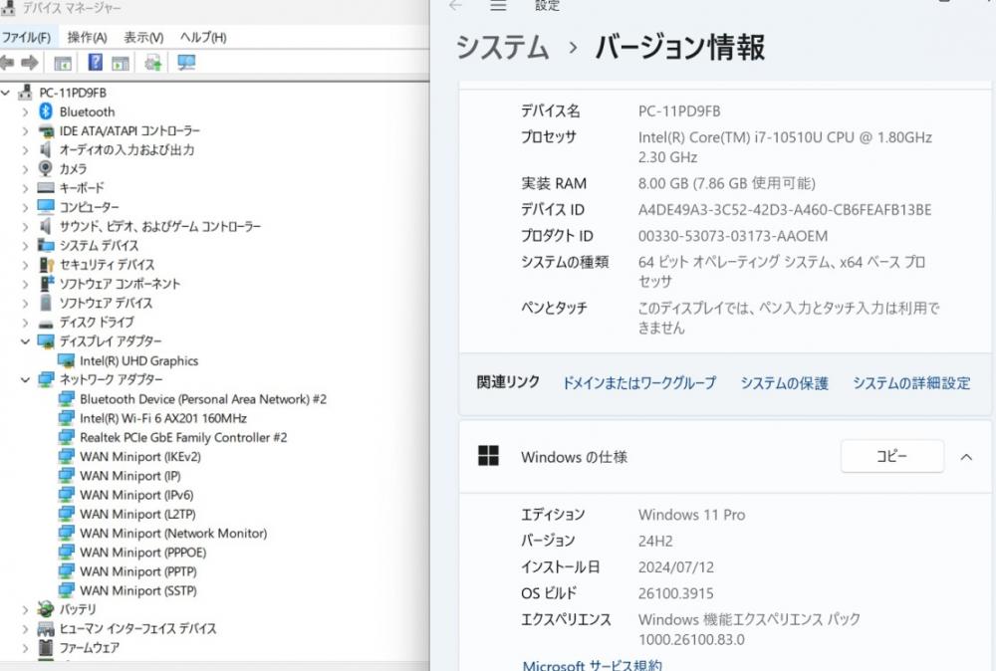The height and width of the screenshot is (671, 996).
Task: Collapse the ディスプレイ アダプター category
Action: [26, 341]
